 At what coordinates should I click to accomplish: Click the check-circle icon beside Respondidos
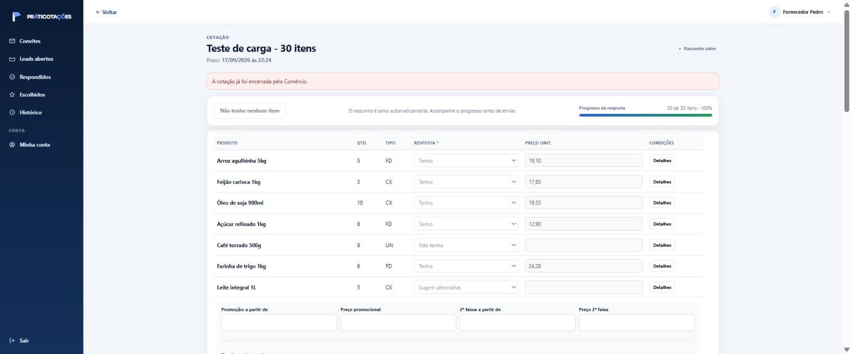pyautogui.click(x=12, y=77)
